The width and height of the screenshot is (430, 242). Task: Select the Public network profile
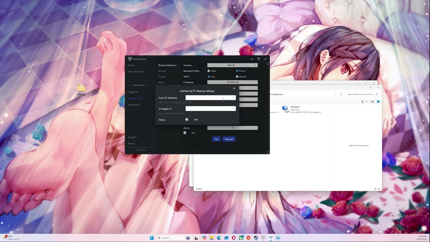tap(212, 71)
